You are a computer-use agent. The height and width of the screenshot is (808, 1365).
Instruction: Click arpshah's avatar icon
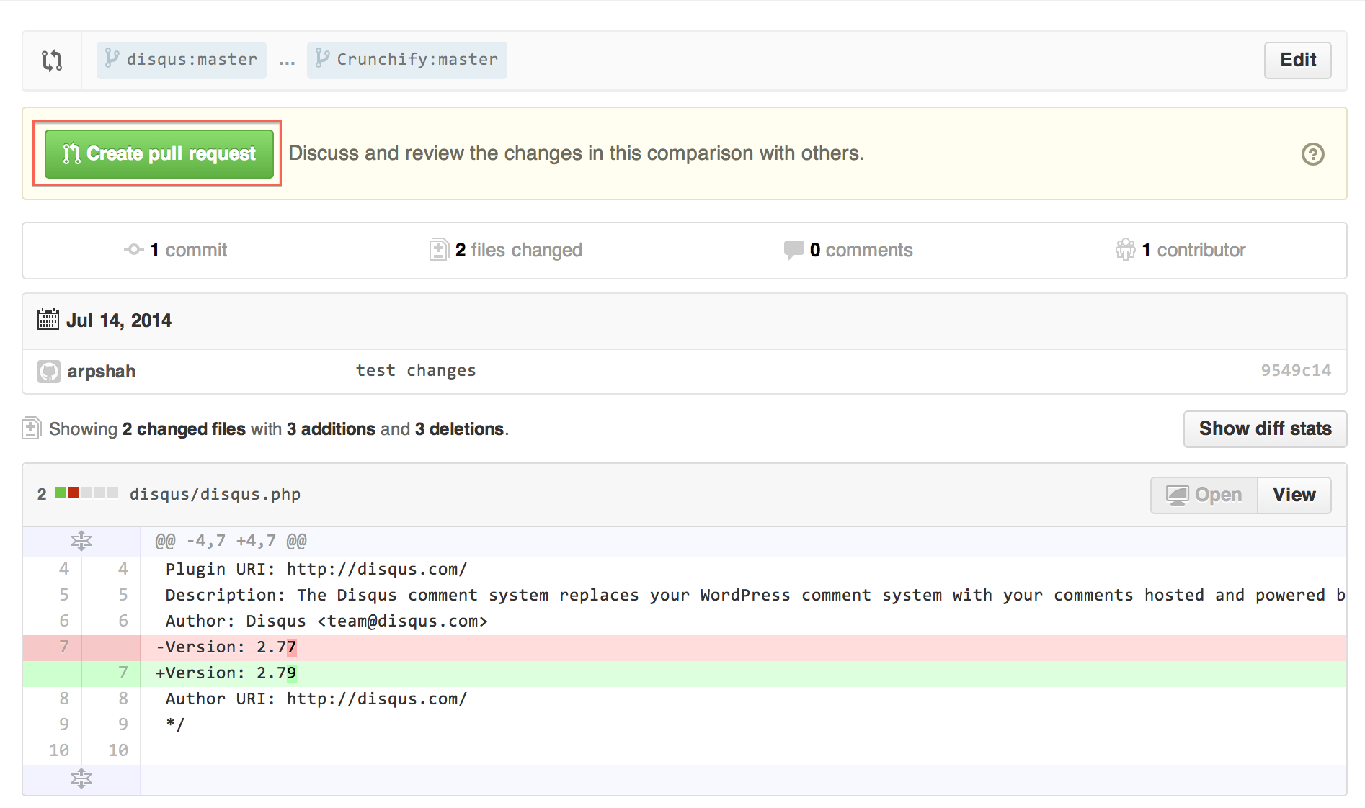[x=49, y=372]
